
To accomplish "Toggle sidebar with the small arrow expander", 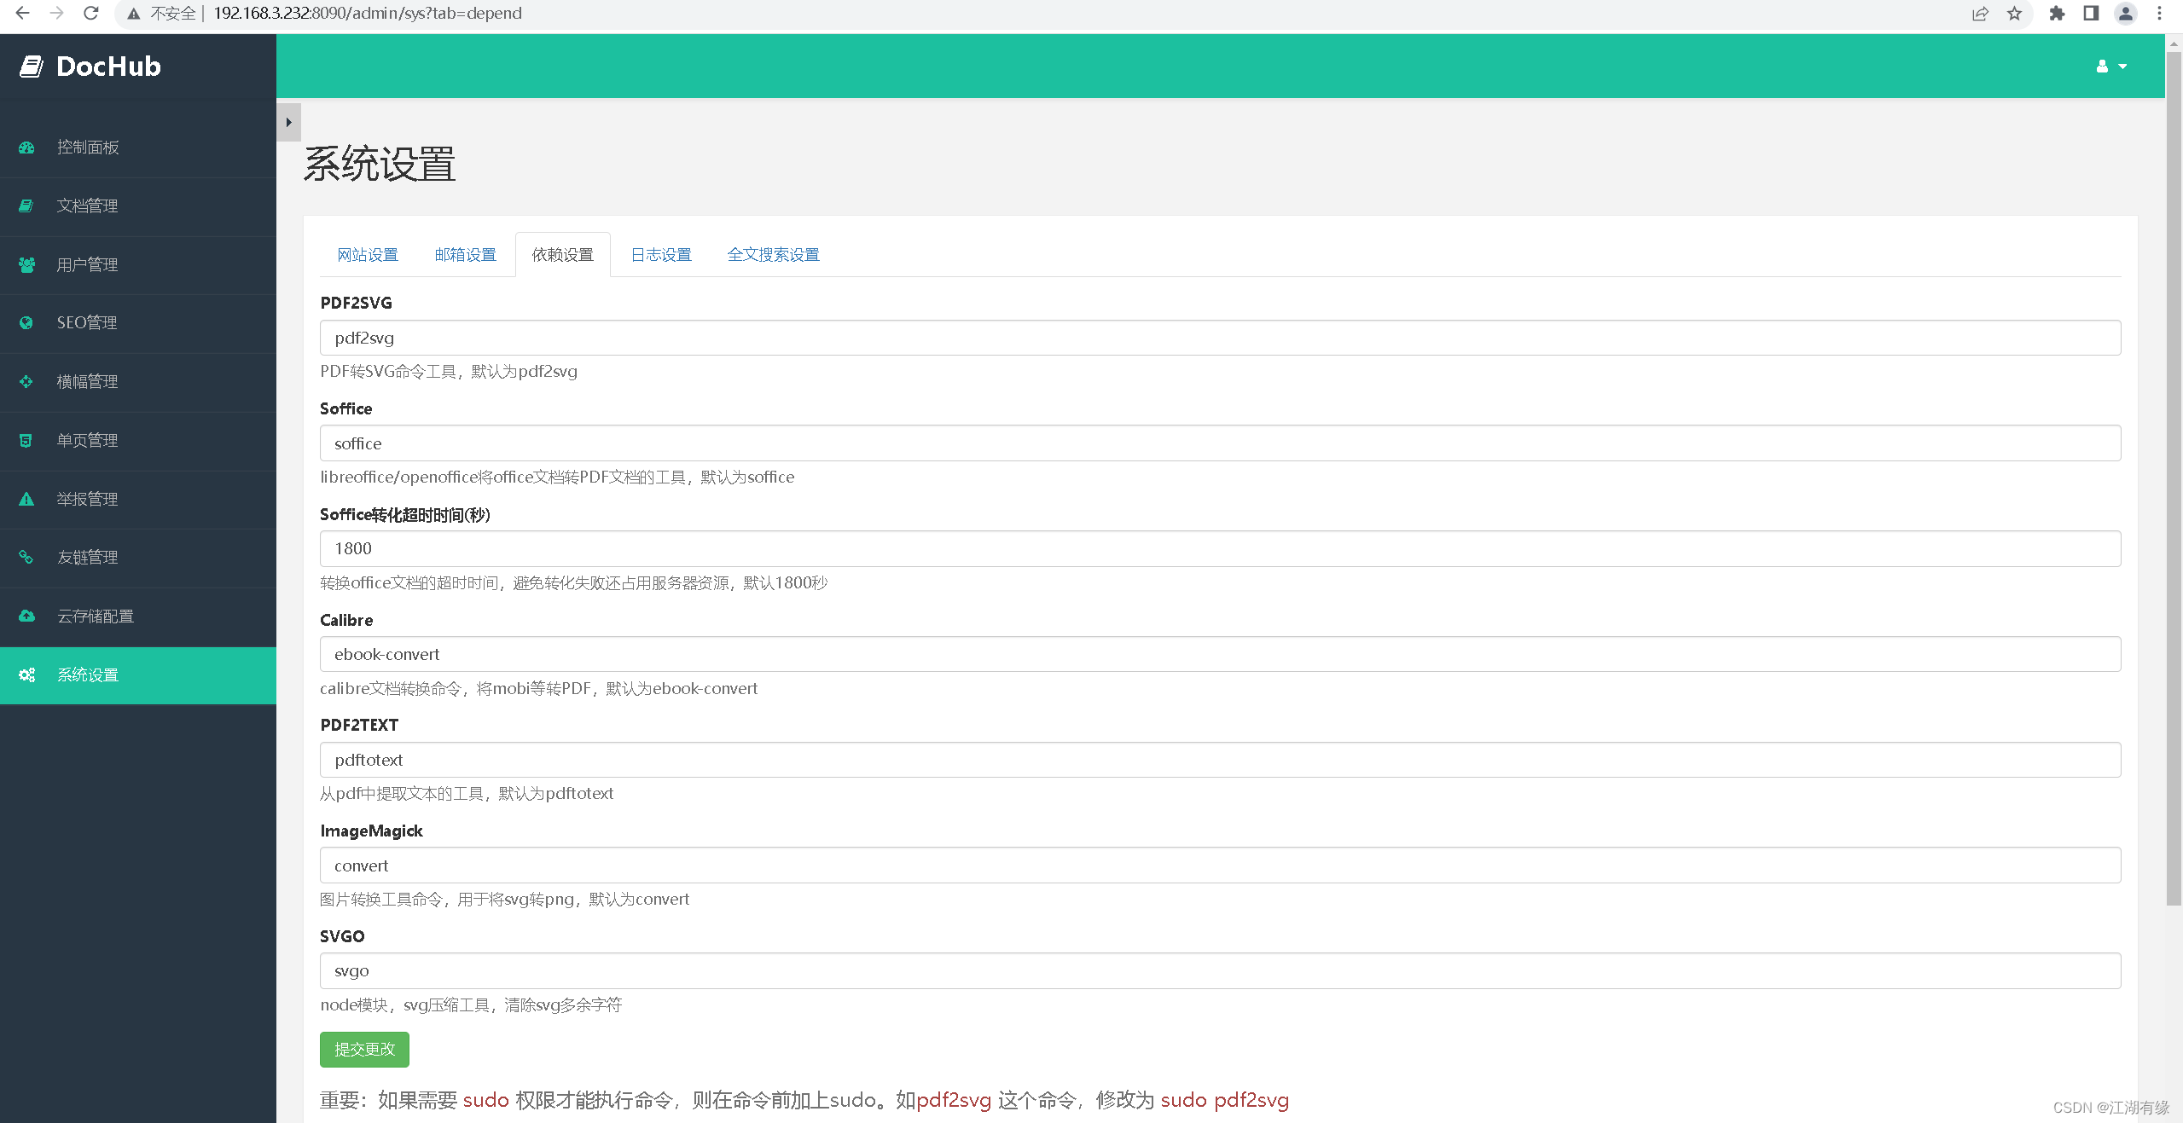I will 288,123.
